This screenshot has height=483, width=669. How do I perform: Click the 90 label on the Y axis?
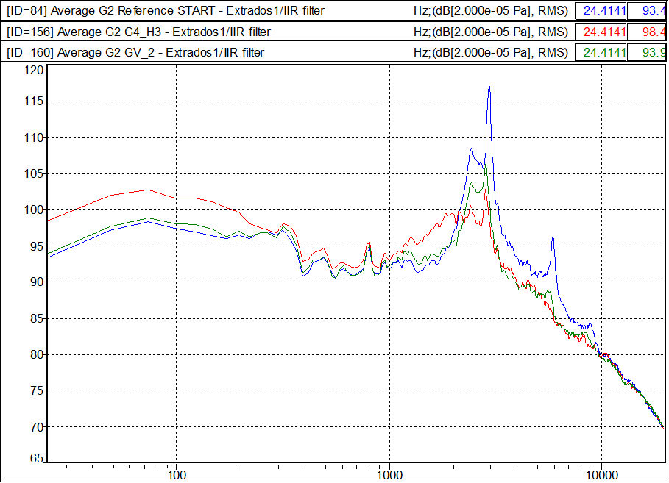36,282
